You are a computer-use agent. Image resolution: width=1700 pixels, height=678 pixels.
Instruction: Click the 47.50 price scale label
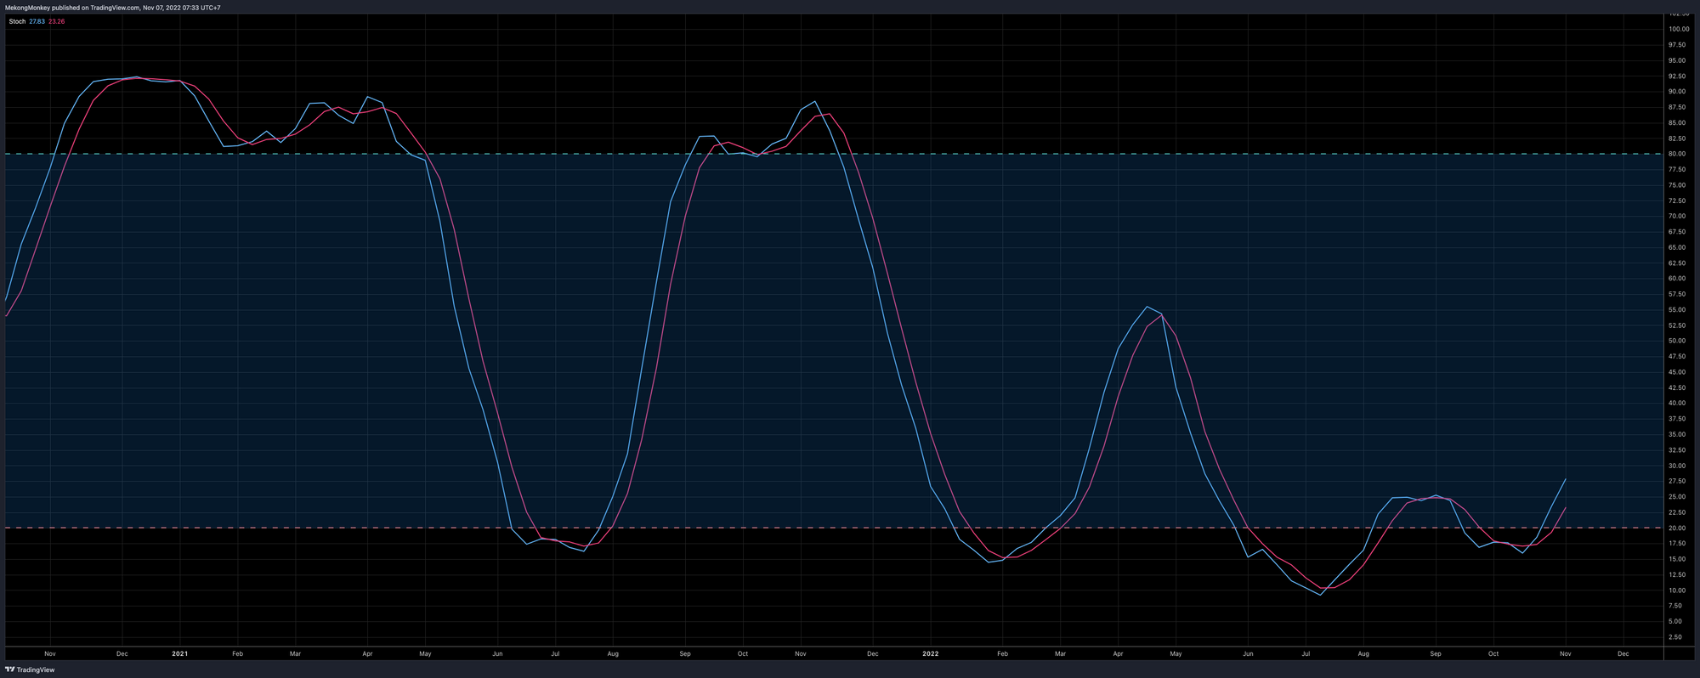point(1676,356)
